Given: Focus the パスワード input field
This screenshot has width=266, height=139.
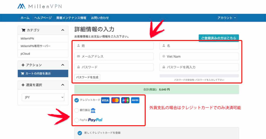Looking at the screenshot, I should click(x=114, y=67).
